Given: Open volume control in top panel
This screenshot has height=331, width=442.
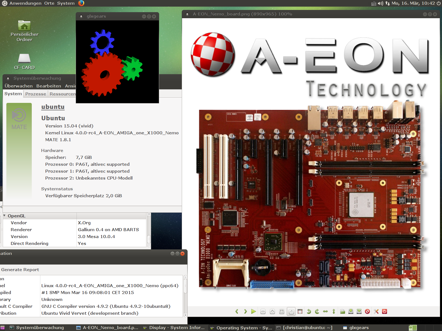Looking at the screenshot, I should tap(380, 3).
